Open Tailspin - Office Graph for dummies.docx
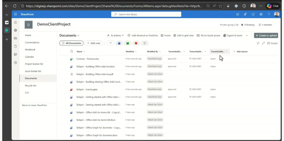 click(x=97, y=135)
